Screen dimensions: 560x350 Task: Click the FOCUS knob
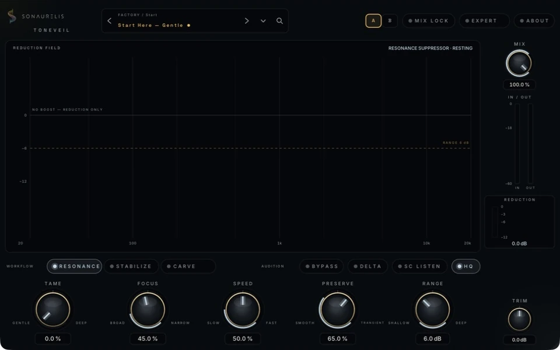tap(148, 310)
